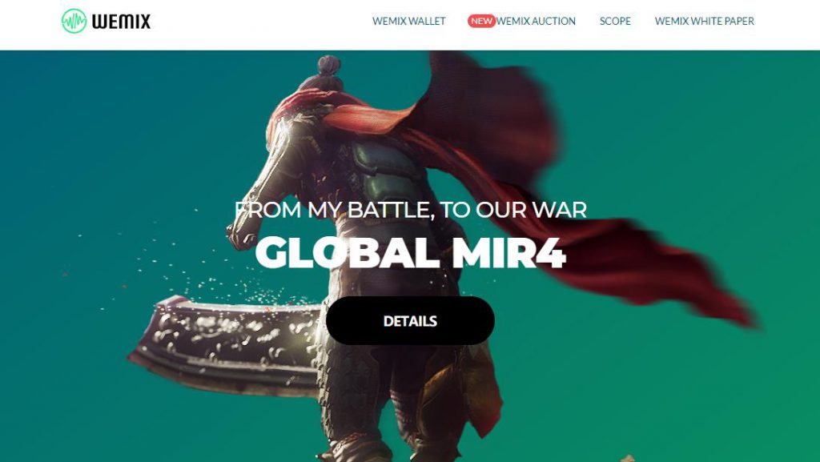This screenshot has height=462, width=820.
Task: Click the warrior's armored gauntlet fist
Action: (x=242, y=236)
